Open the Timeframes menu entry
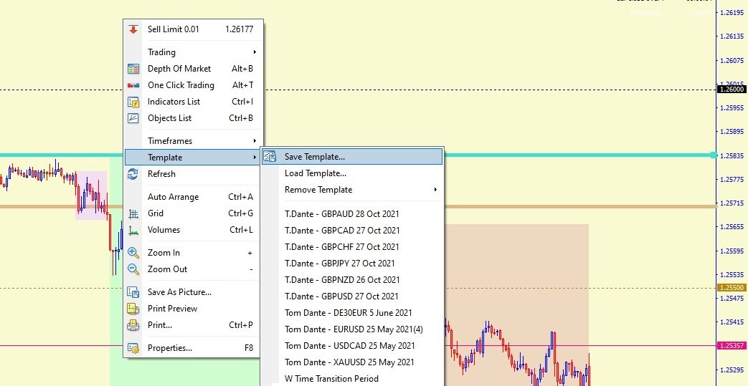The width and height of the screenshot is (748, 386). pos(193,141)
